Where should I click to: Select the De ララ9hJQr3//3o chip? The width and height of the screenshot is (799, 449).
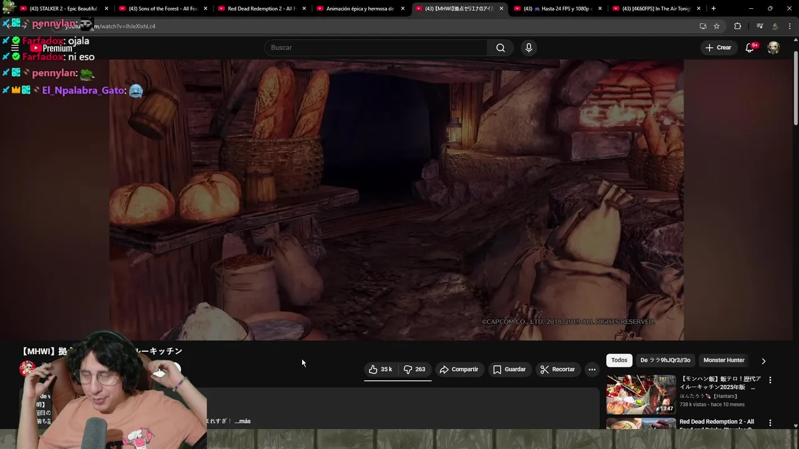coord(665,360)
